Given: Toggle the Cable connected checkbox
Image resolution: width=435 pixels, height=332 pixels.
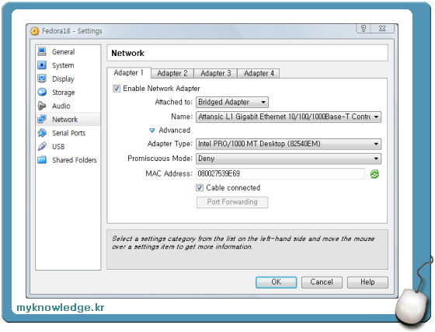Looking at the screenshot, I should tap(200, 187).
